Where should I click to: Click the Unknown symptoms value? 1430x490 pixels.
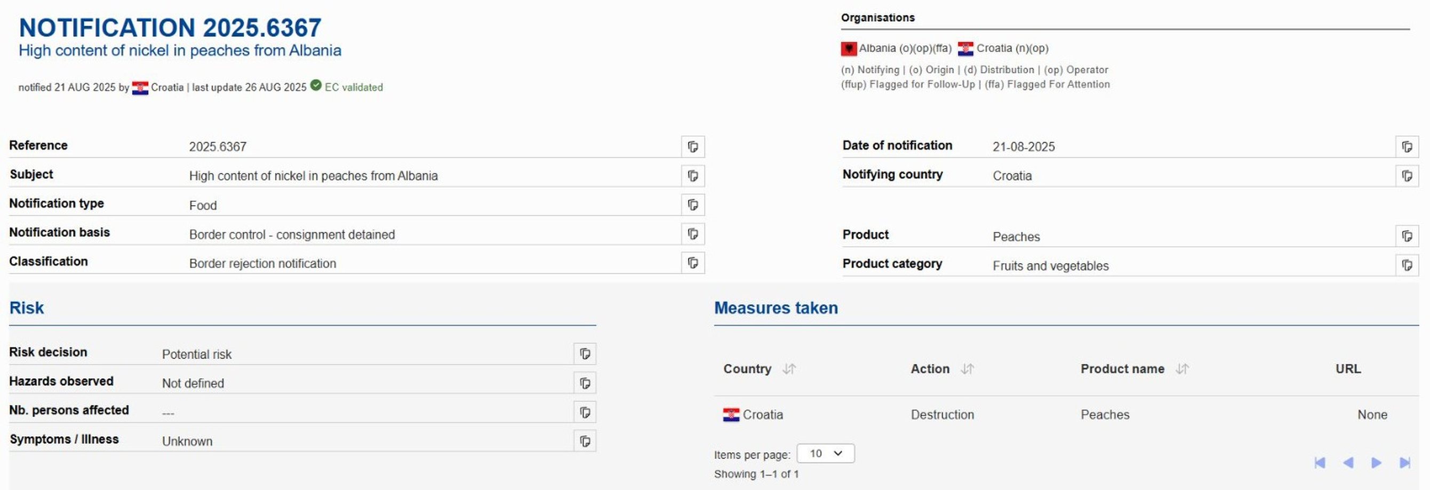(x=187, y=441)
